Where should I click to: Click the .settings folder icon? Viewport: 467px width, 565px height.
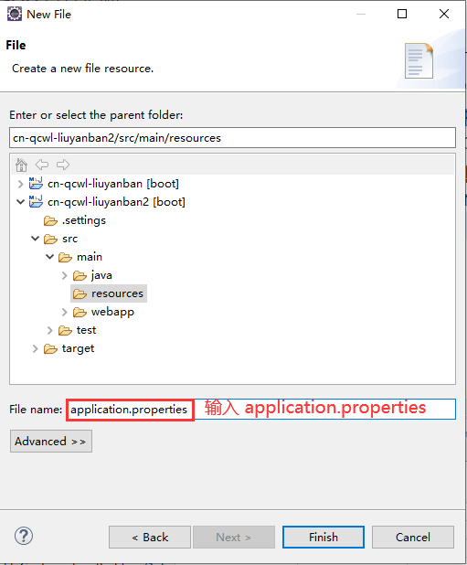pyautogui.click(x=50, y=220)
